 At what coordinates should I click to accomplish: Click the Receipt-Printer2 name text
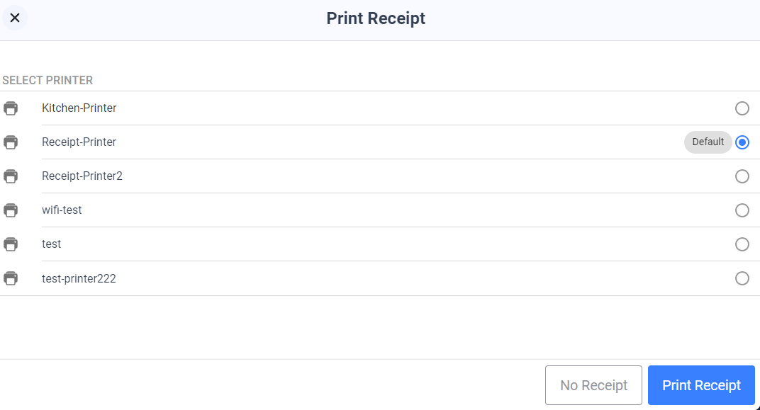click(82, 176)
